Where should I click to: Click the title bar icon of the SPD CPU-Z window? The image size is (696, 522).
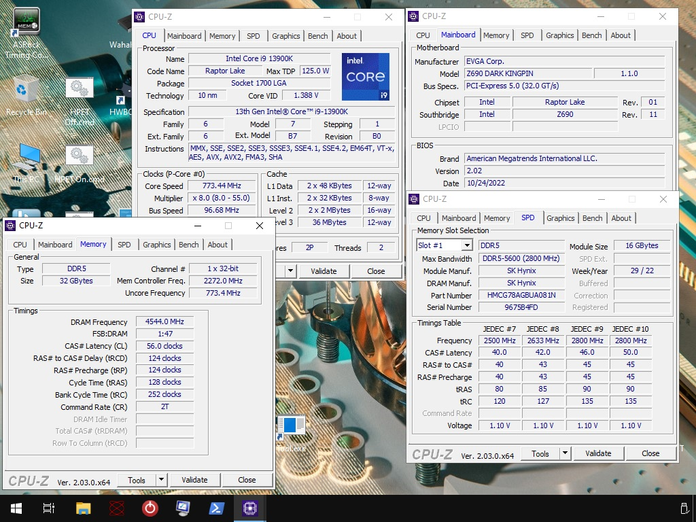(x=414, y=199)
